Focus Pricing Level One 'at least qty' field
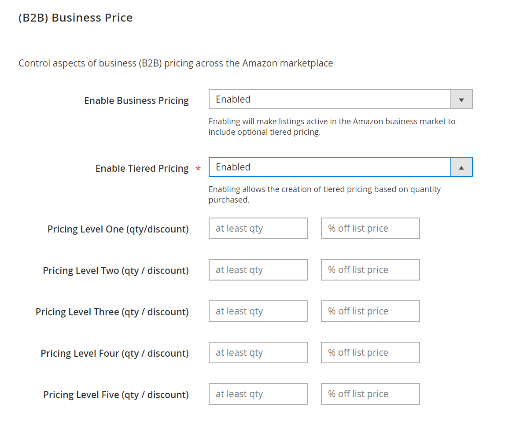The width and height of the screenshot is (505, 421). tap(258, 229)
